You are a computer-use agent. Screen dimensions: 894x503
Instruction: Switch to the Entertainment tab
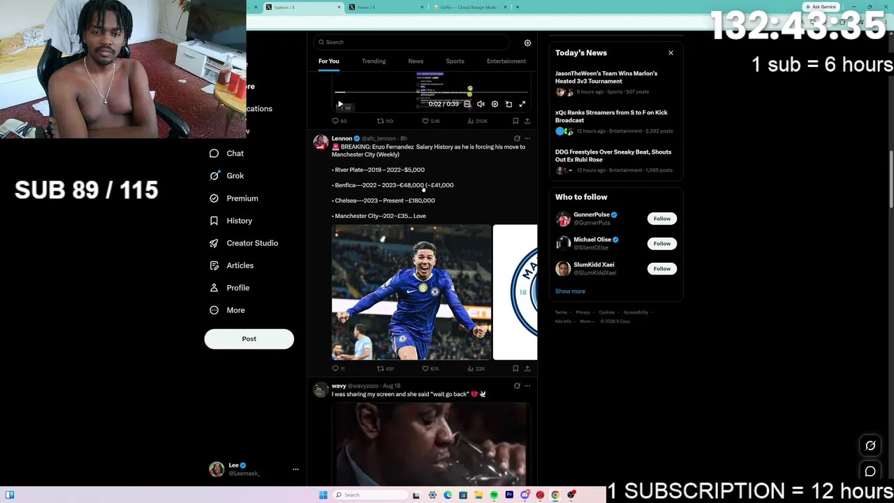[506, 61]
